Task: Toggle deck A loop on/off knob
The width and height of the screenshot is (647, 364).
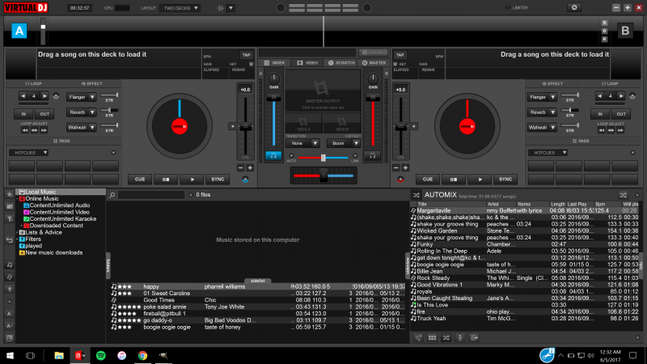Action: coord(56,96)
